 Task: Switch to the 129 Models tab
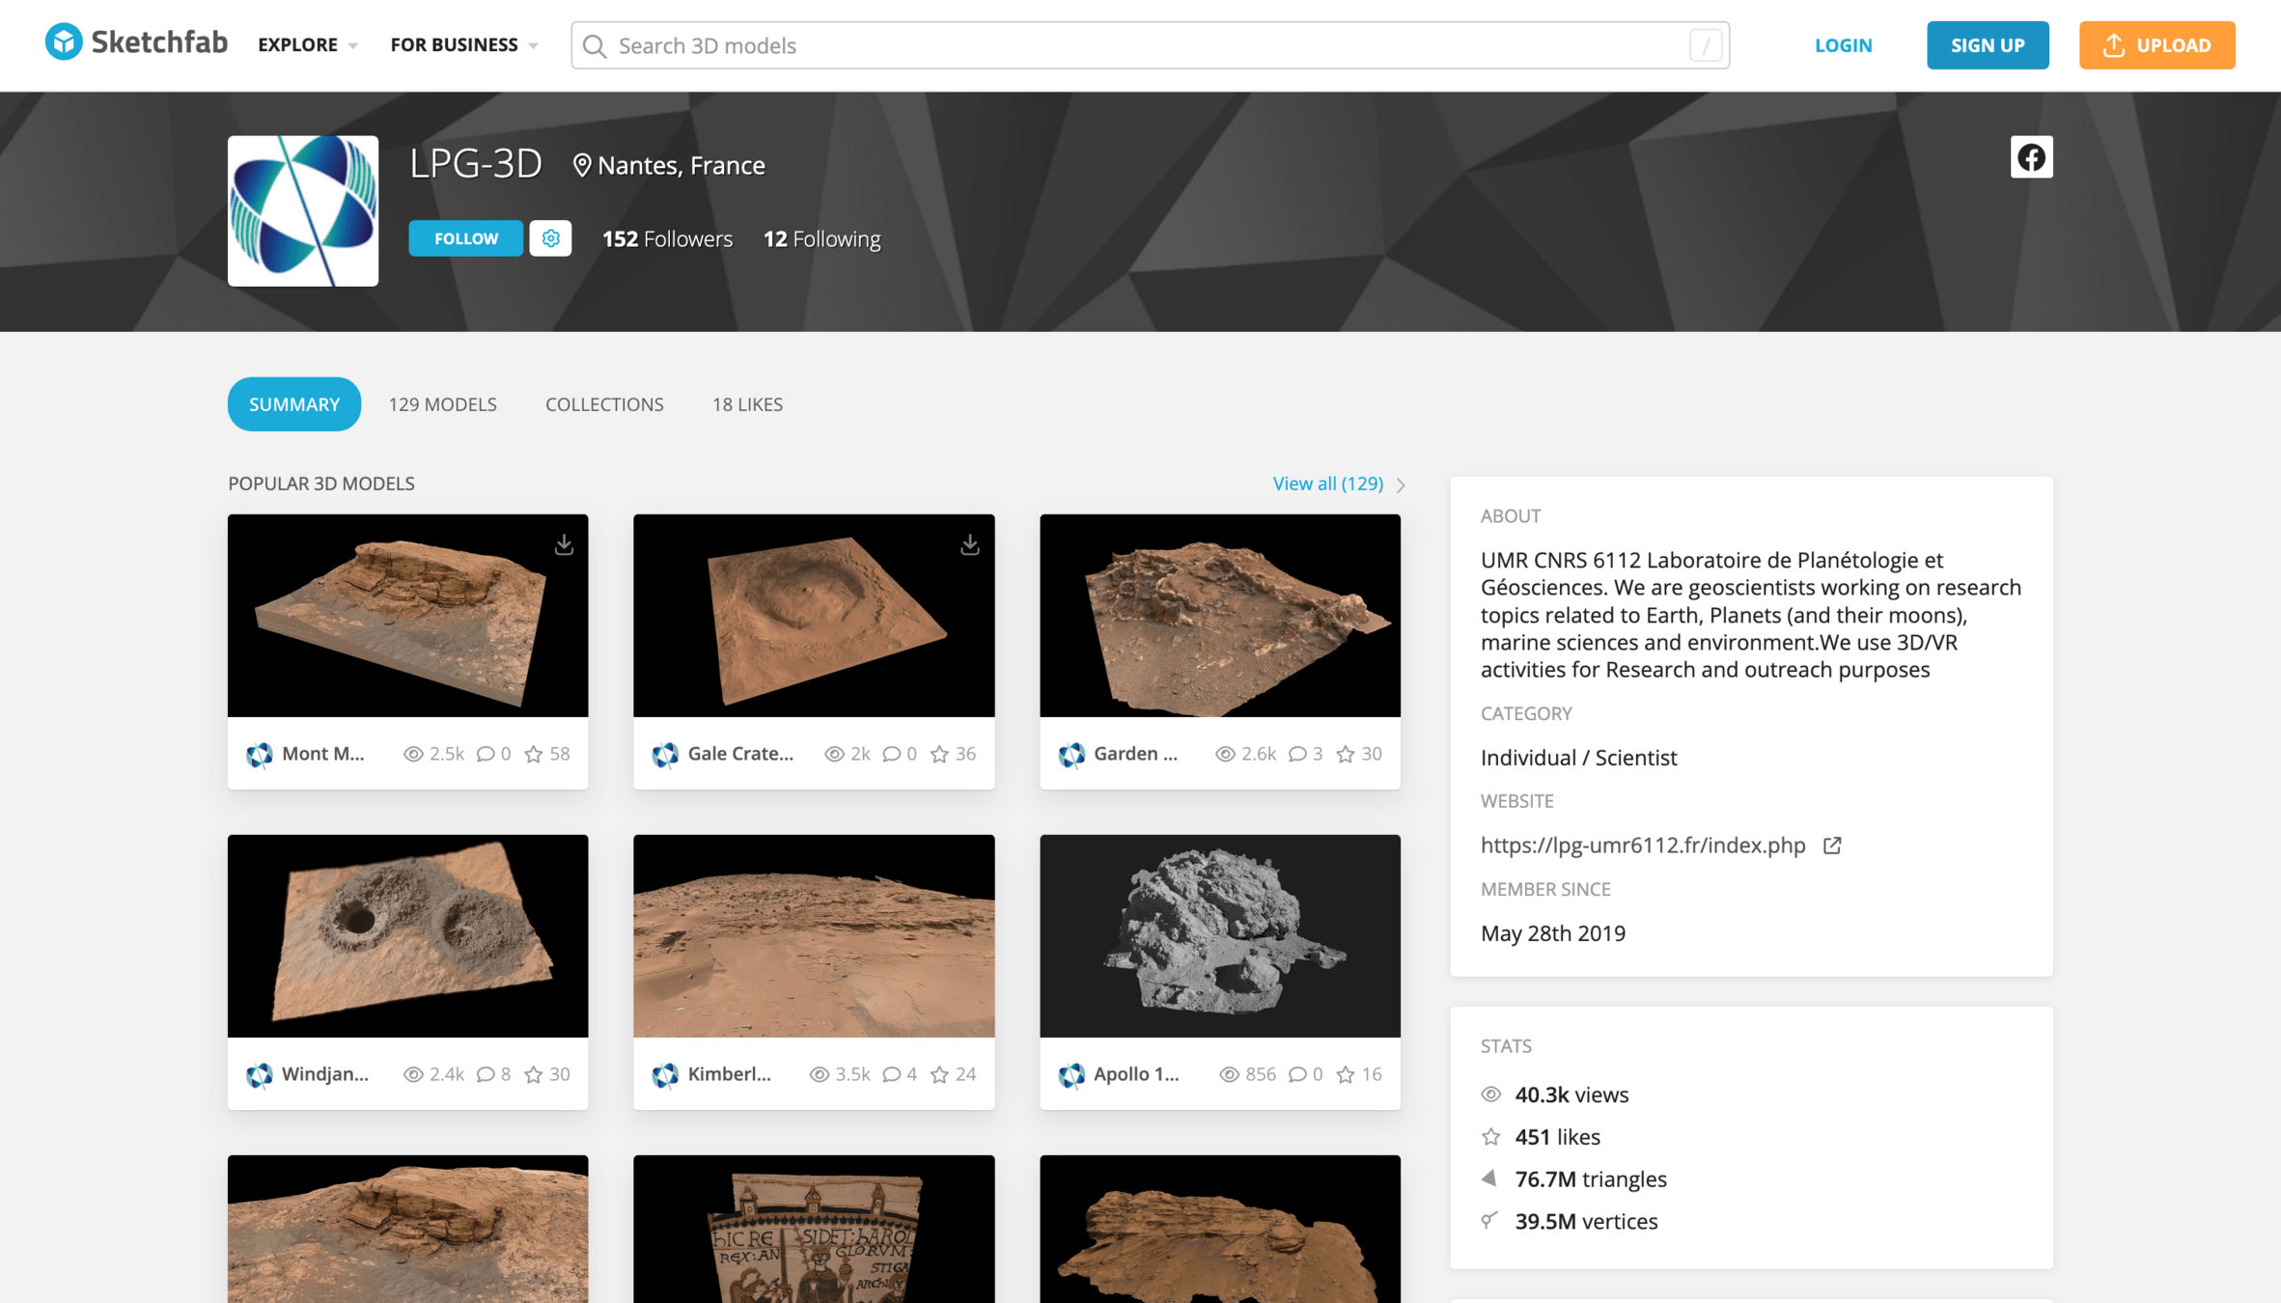click(442, 404)
